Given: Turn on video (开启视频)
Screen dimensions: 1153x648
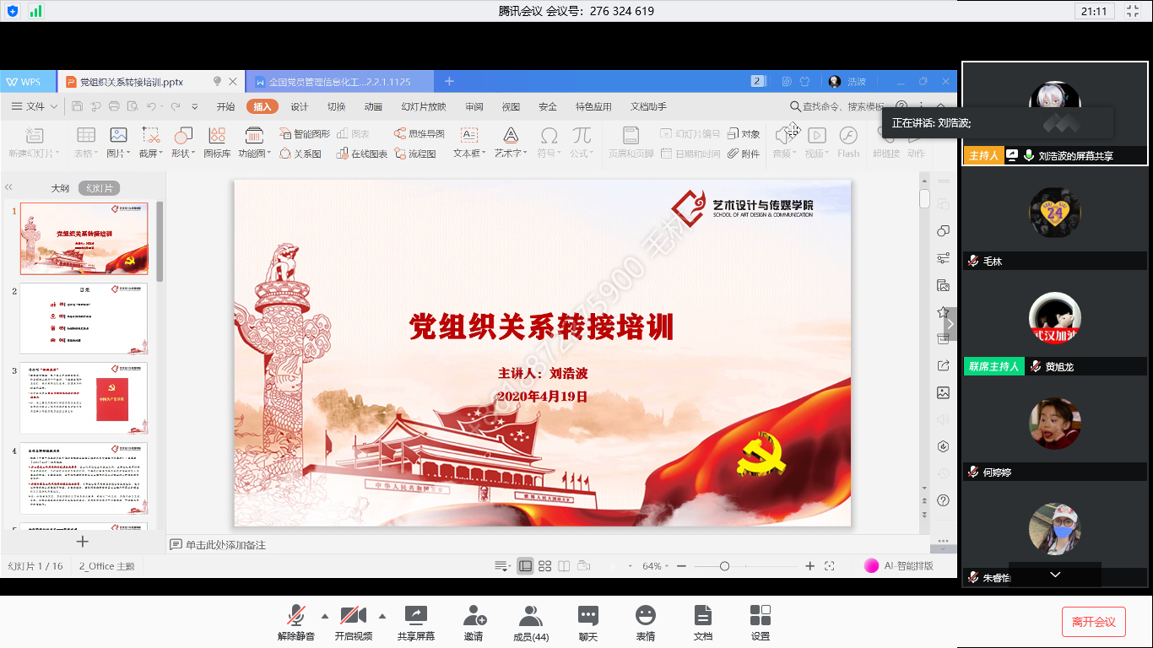Looking at the screenshot, I should point(353,616).
